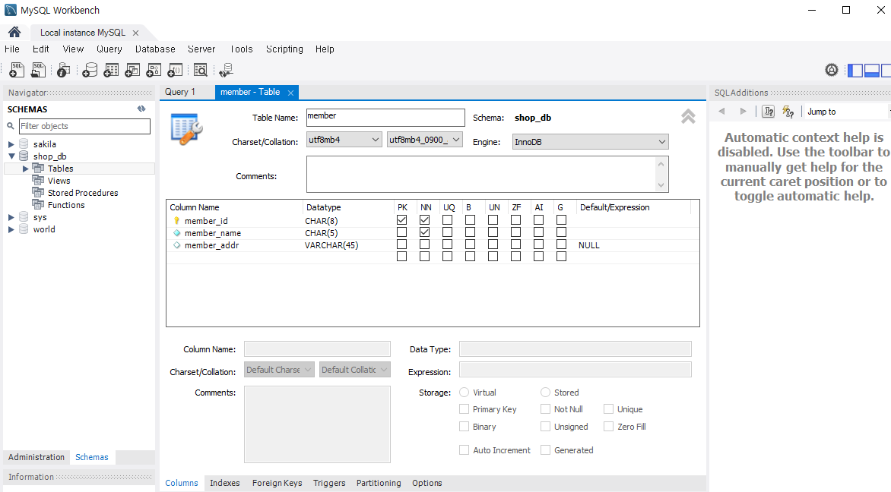Toggle the bottom output panel icon
The height and width of the screenshot is (492, 891).
pyautogui.click(x=872, y=71)
